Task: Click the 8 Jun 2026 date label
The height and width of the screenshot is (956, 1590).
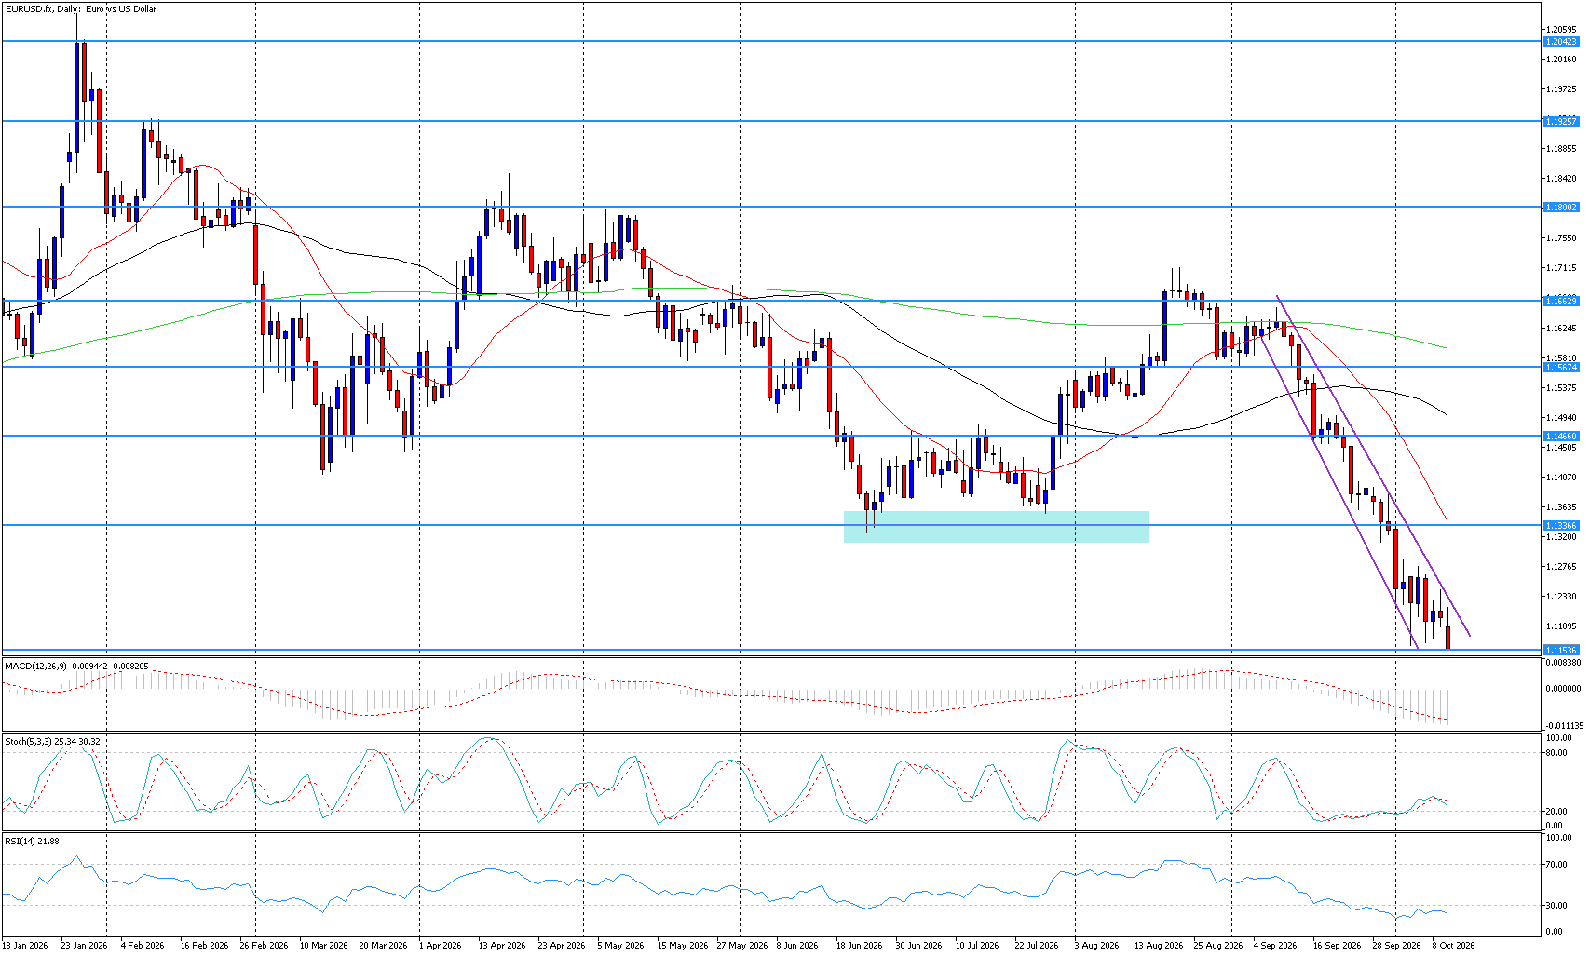Action: (x=797, y=946)
